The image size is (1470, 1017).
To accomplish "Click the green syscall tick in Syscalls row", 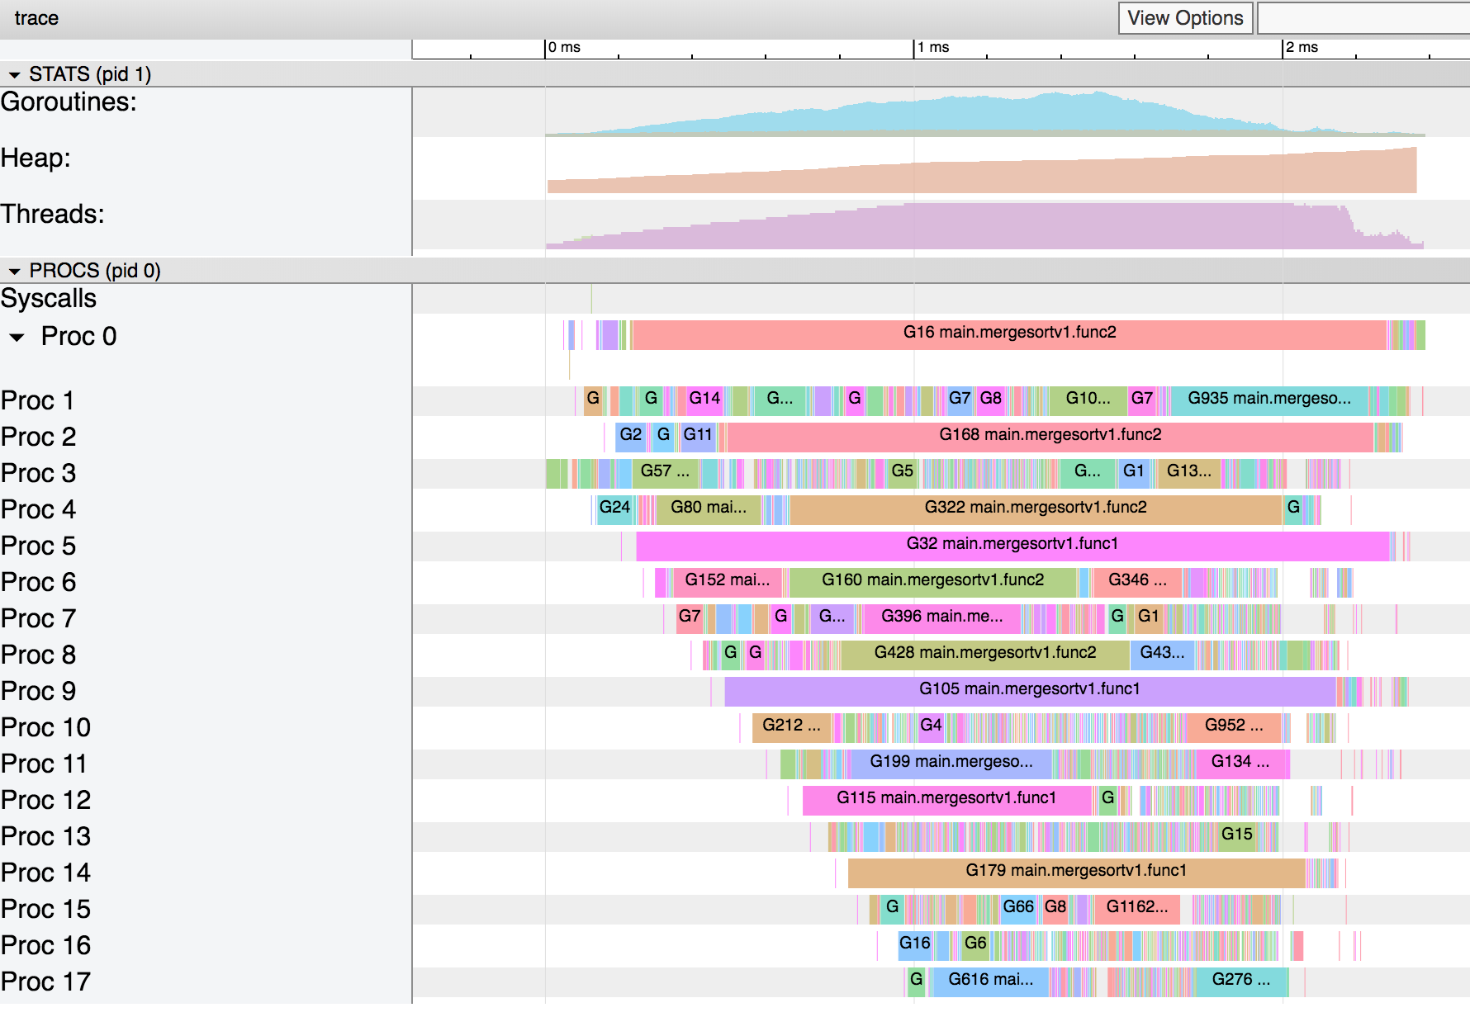I will (591, 299).
